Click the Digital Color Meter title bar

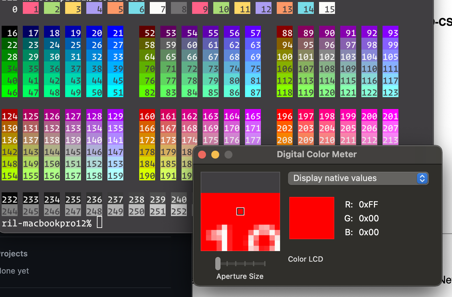317,154
